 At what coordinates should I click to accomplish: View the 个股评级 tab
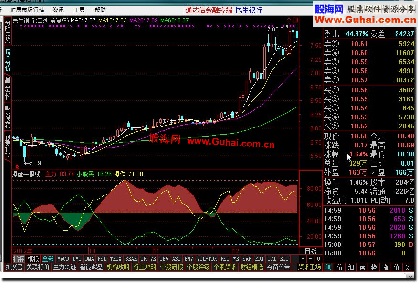[x=198, y=267]
